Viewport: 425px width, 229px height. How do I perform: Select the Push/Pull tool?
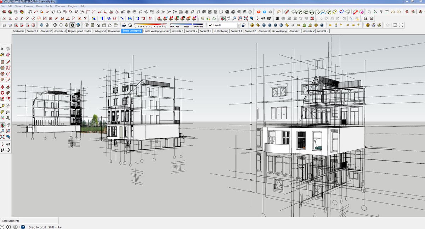(8, 87)
